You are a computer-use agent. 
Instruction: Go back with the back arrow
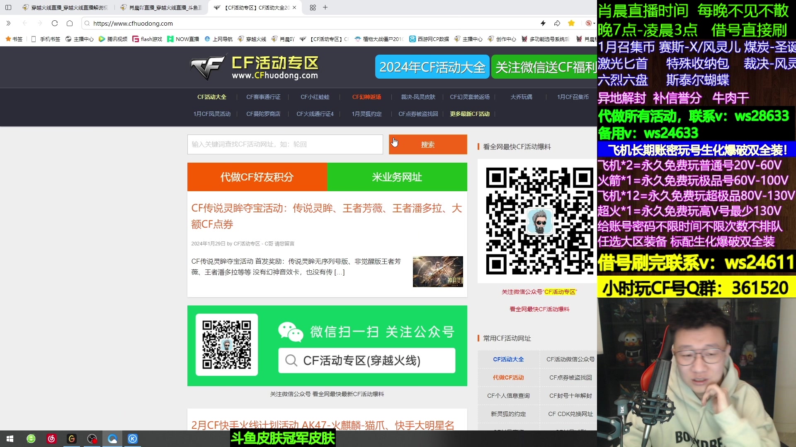(25, 23)
